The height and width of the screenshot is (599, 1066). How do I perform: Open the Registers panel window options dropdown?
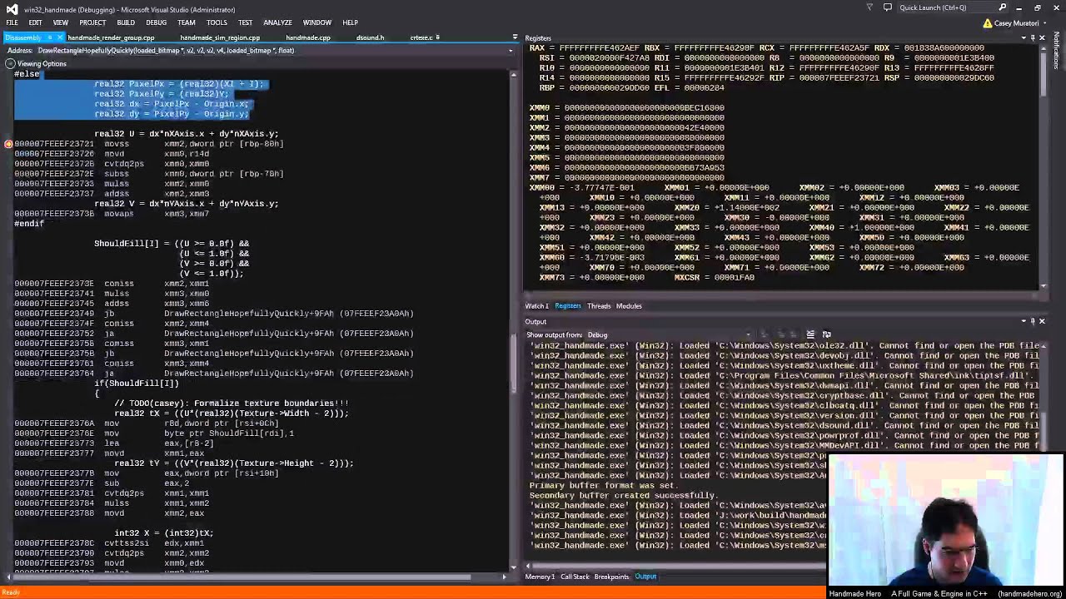pos(1024,38)
